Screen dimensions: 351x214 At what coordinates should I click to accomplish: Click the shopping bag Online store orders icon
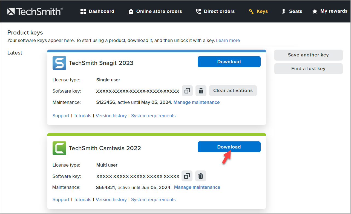(x=131, y=11)
